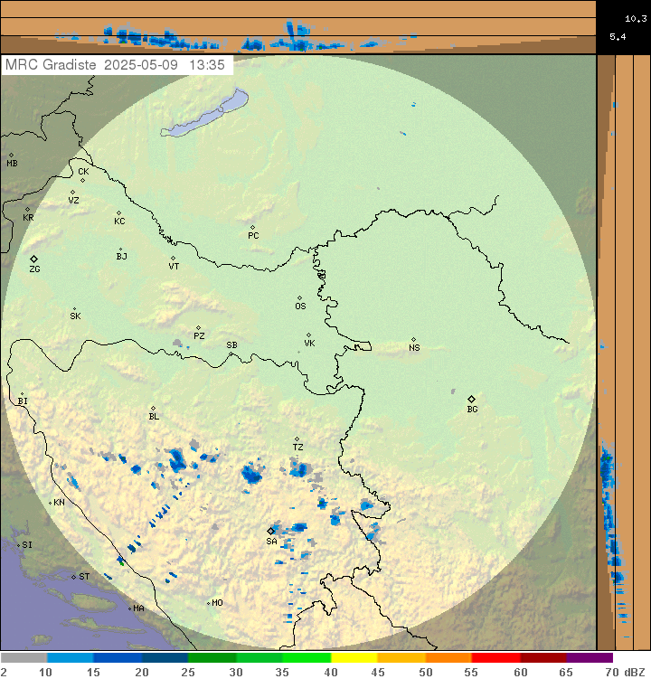The height and width of the screenshot is (679, 651).
Task: Select the PZ map label
Action: pyautogui.click(x=199, y=335)
